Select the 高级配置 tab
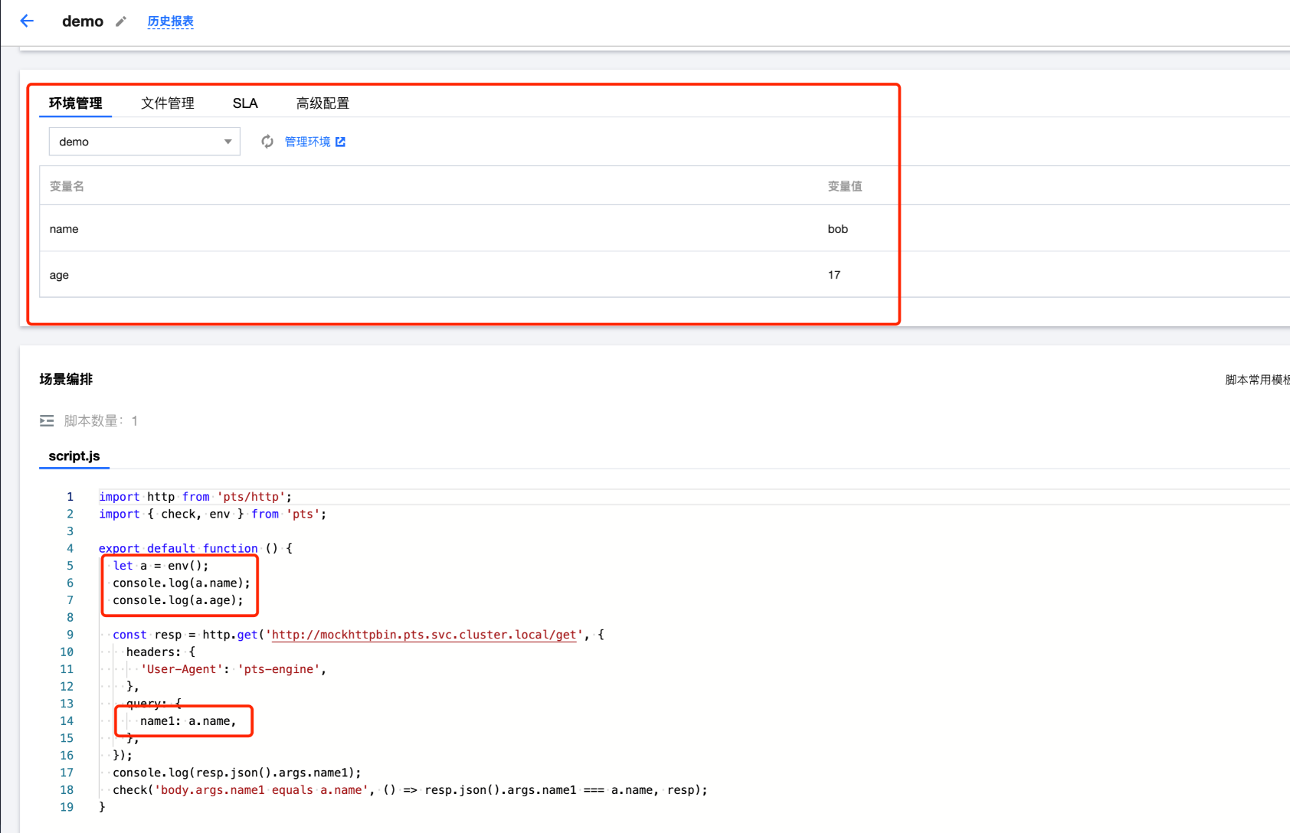The height and width of the screenshot is (833, 1290). [x=322, y=103]
